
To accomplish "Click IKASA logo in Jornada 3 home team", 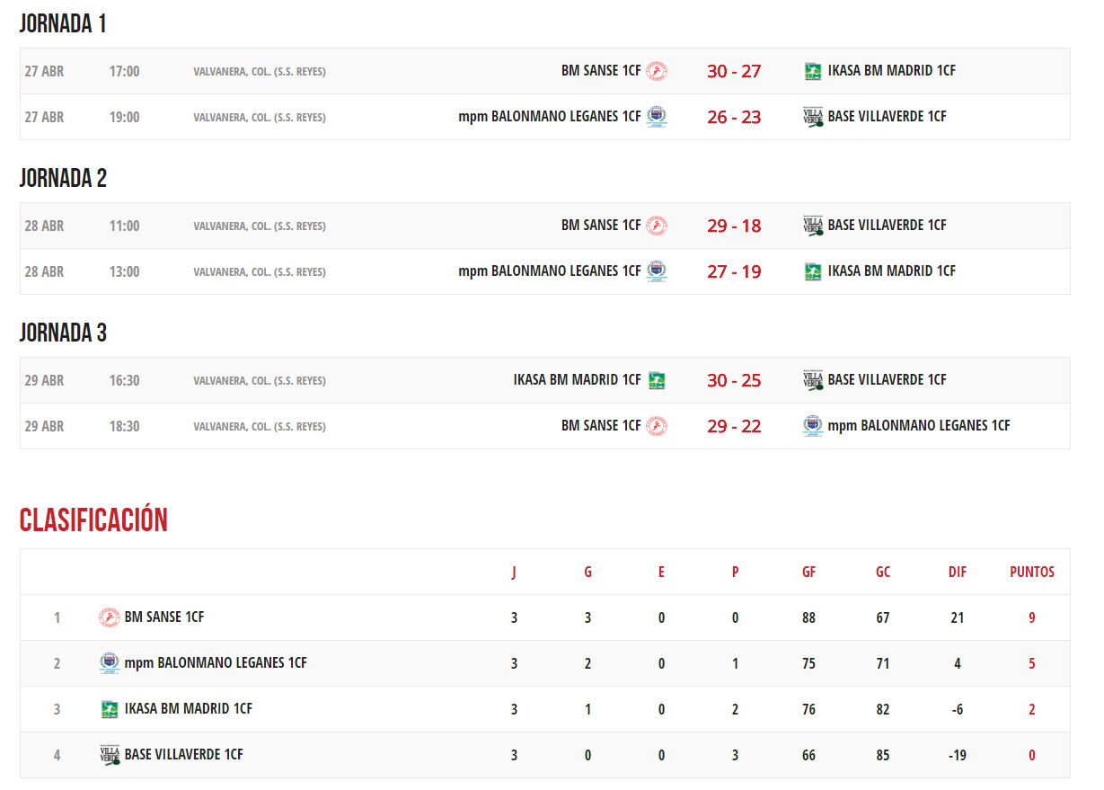I will pos(657,380).
